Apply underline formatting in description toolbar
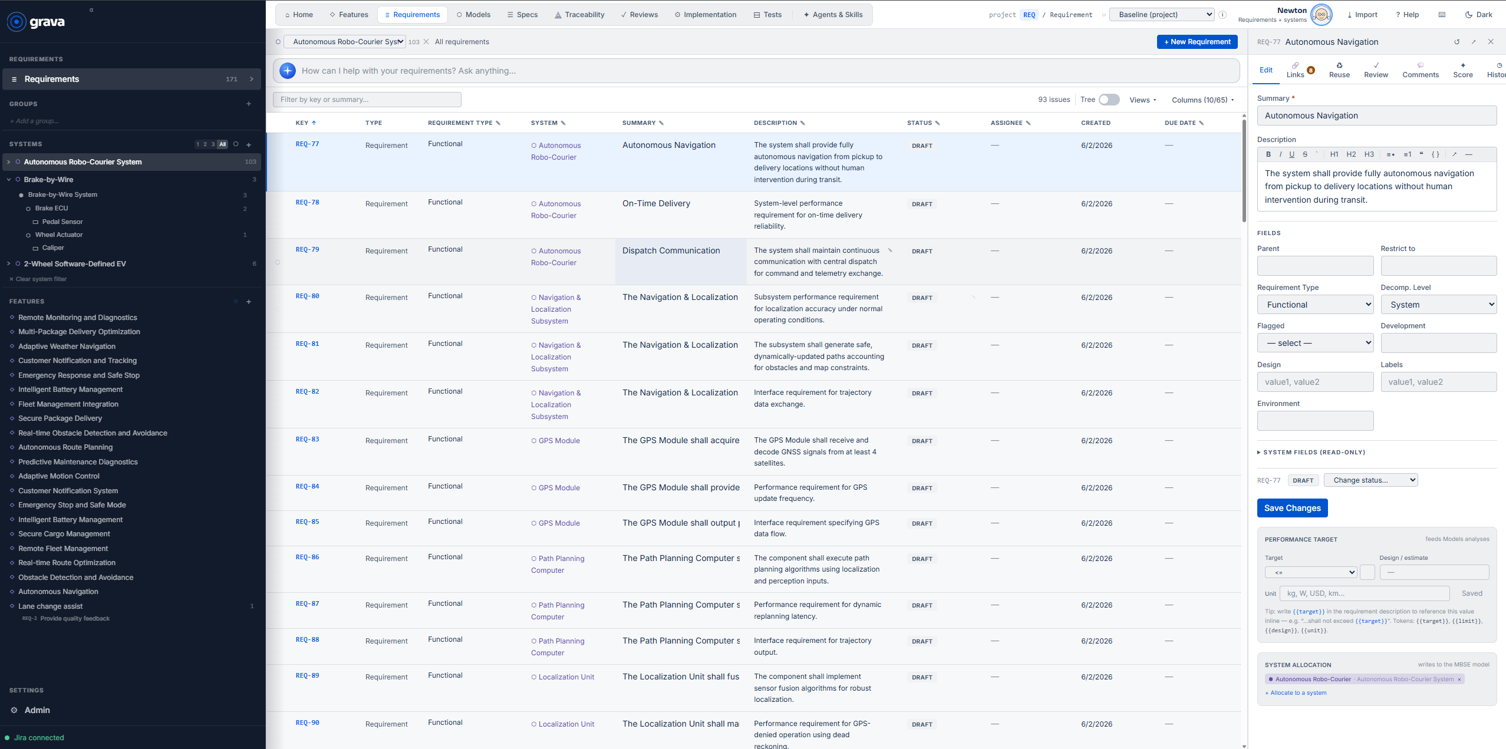 1291,154
